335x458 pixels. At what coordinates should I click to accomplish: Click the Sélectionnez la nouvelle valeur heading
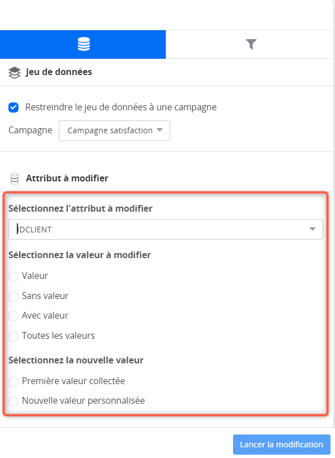coord(76,360)
